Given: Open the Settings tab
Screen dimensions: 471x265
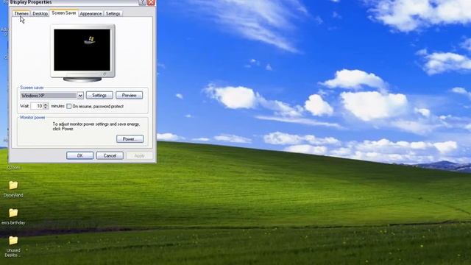Looking at the screenshot, I should (x=113, y=13).
